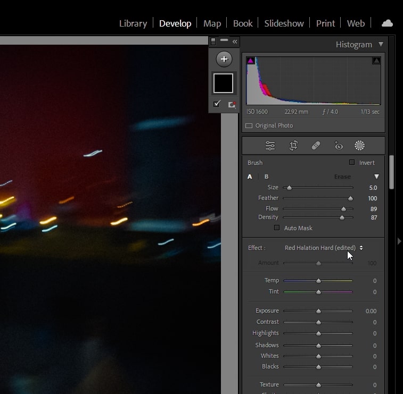
Task: Click the plus button to create new mask
Action: point(224,59)
